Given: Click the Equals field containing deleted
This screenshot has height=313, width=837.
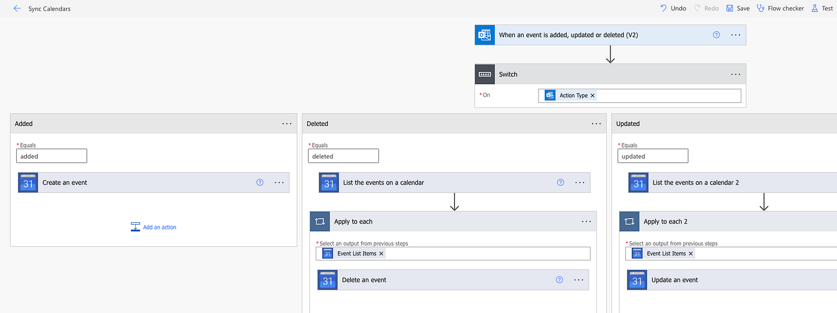Looking at the screenshot, I should click(343, 156).
